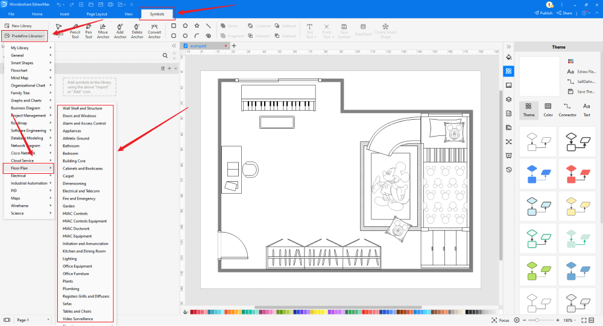Switch to the Page Layout tab

pyautogui.click(x=96, y=14)
